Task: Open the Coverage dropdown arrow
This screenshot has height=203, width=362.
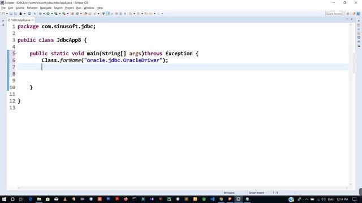Action: [x=59, y=14]
